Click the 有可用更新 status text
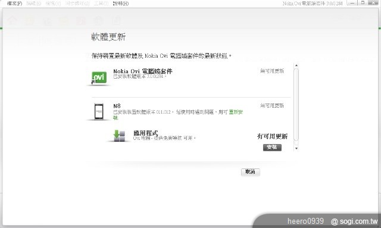Screen dimensions: 381x228 pyautogui.click(x=273, y=136)
